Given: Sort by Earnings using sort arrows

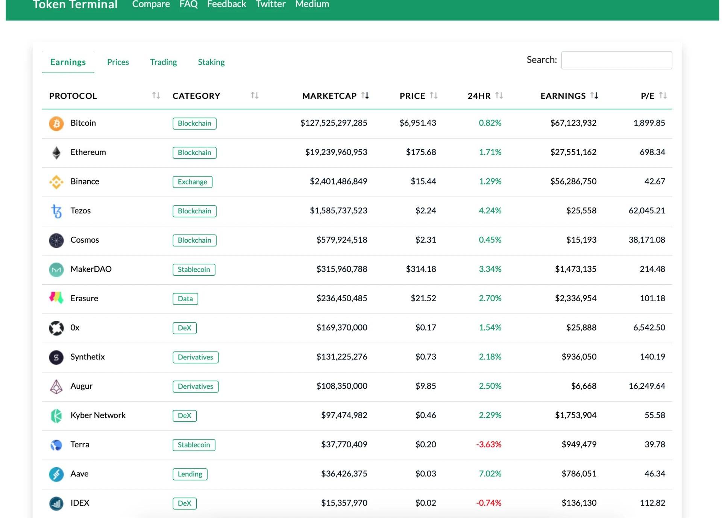Looking at the screenshot, I should pos(594,95).
